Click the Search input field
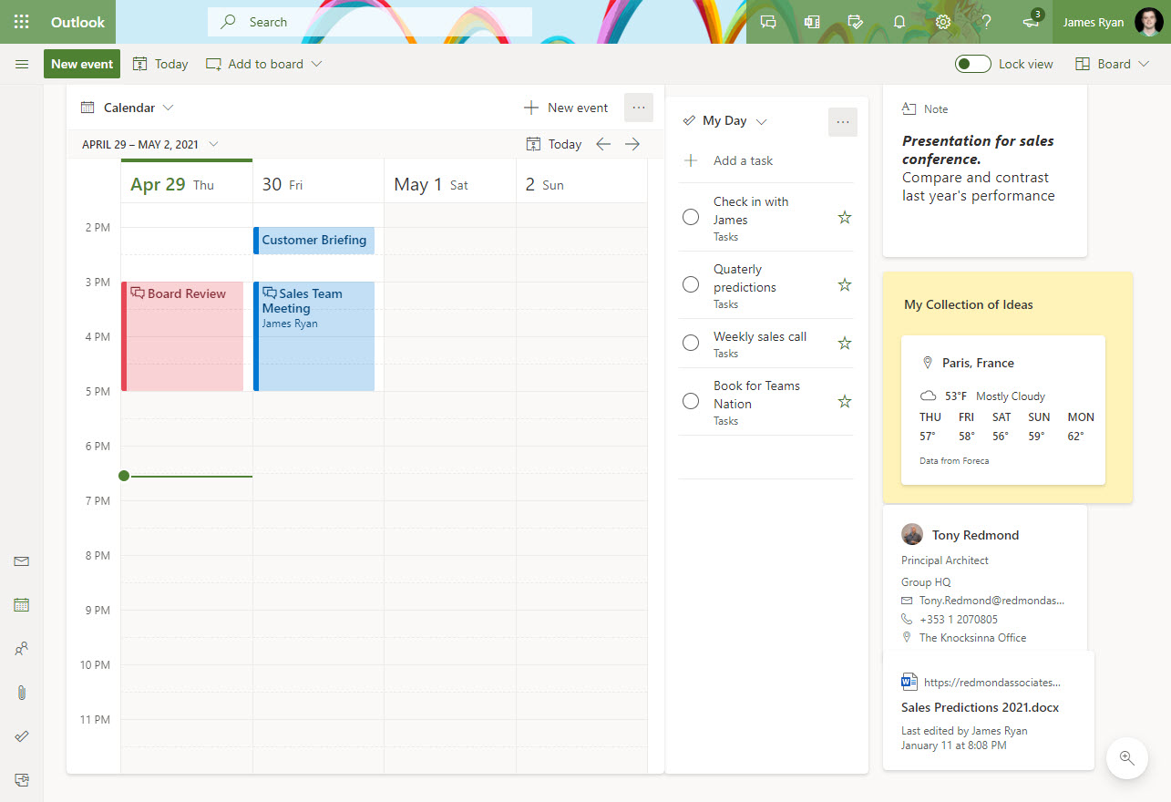The image size is (1171, 802). pos(369,22)
